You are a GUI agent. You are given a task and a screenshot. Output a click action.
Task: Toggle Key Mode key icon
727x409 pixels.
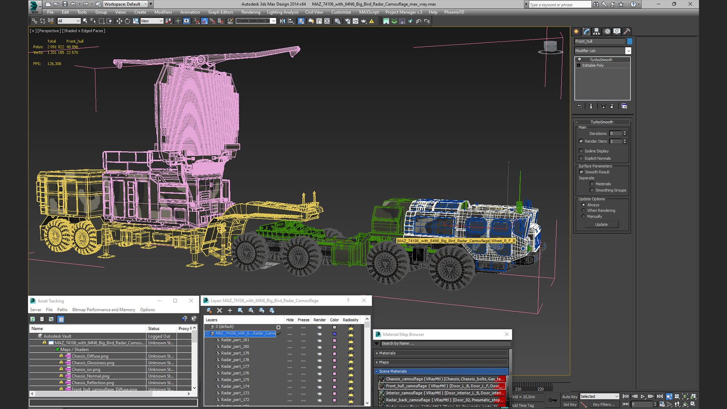click(x=552, y=400)
